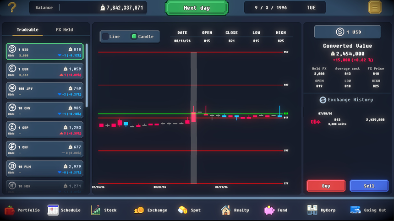Image resolution: width=394 pixels, height=221 pixels.
Task: Select the Tradeable tab
Action: (x=27, y=30)
